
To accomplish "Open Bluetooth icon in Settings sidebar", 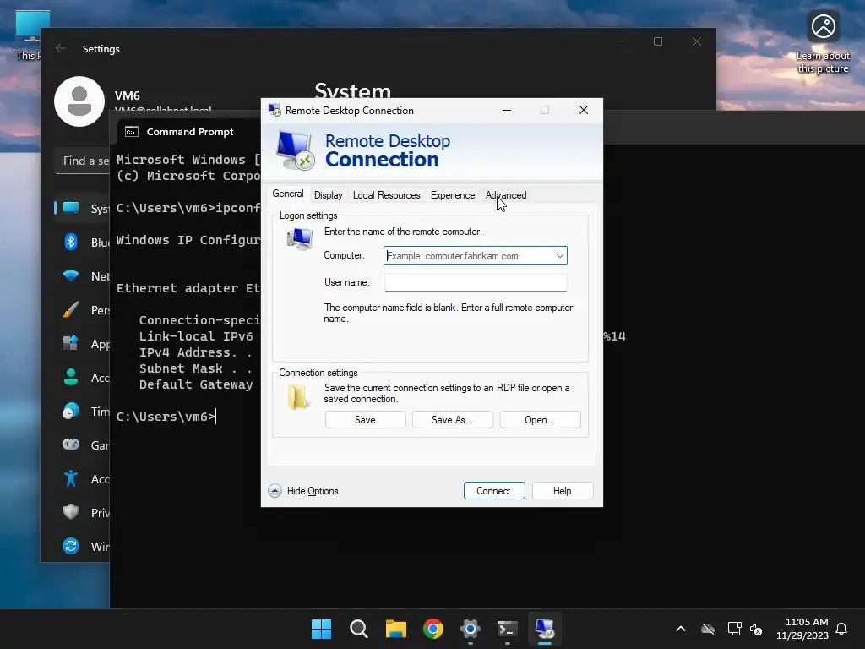I will click(x=71, y=242).
